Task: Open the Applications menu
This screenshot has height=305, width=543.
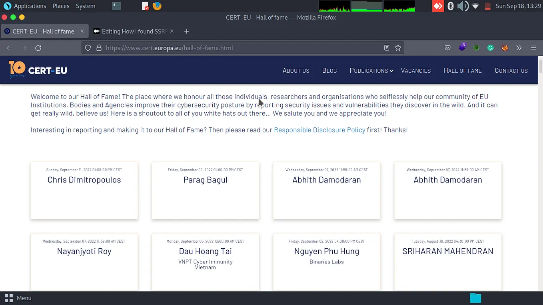Action: (x=30, y=6)
